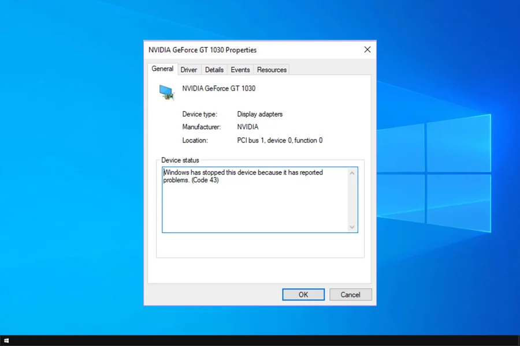The height and width of the screenshot is (346, 520).
Task: Click the Cancel button
Action: point(350,295)
